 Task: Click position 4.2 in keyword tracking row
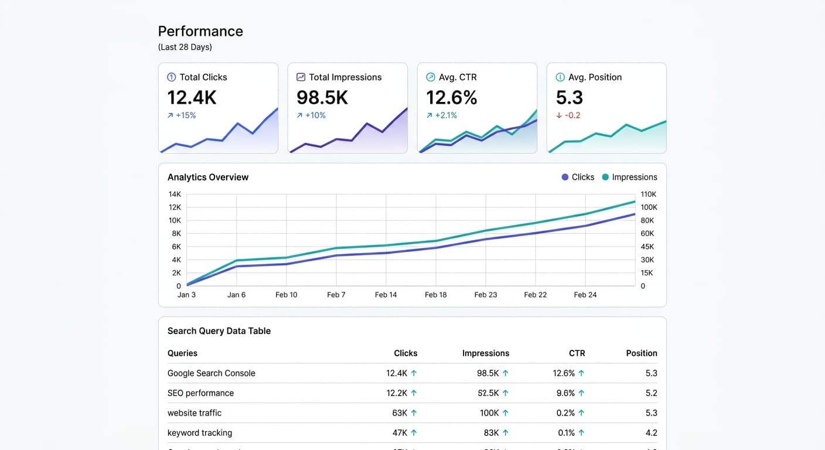(x=651, y=433)
